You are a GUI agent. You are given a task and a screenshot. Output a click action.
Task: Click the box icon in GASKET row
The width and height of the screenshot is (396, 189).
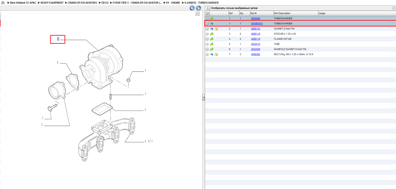point(216,29)
